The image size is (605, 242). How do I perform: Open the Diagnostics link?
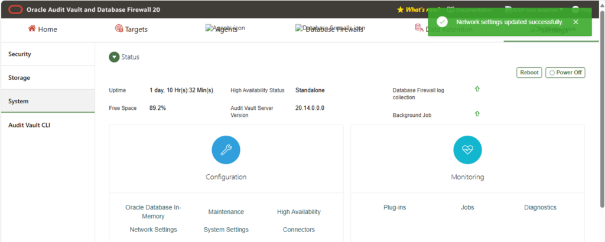(x=540, y=207)
